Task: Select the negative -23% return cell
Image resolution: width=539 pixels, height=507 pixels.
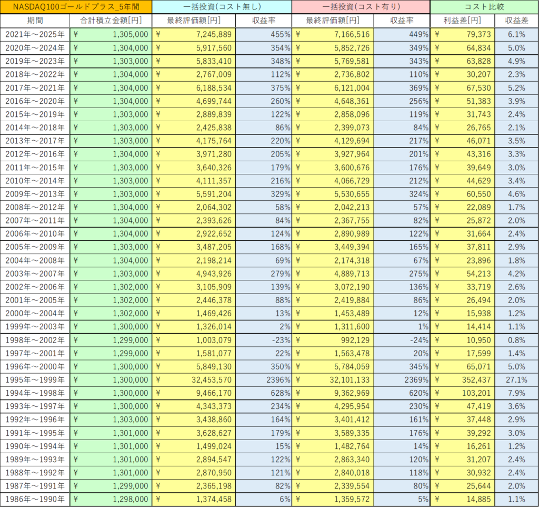Action: point(263,340)
